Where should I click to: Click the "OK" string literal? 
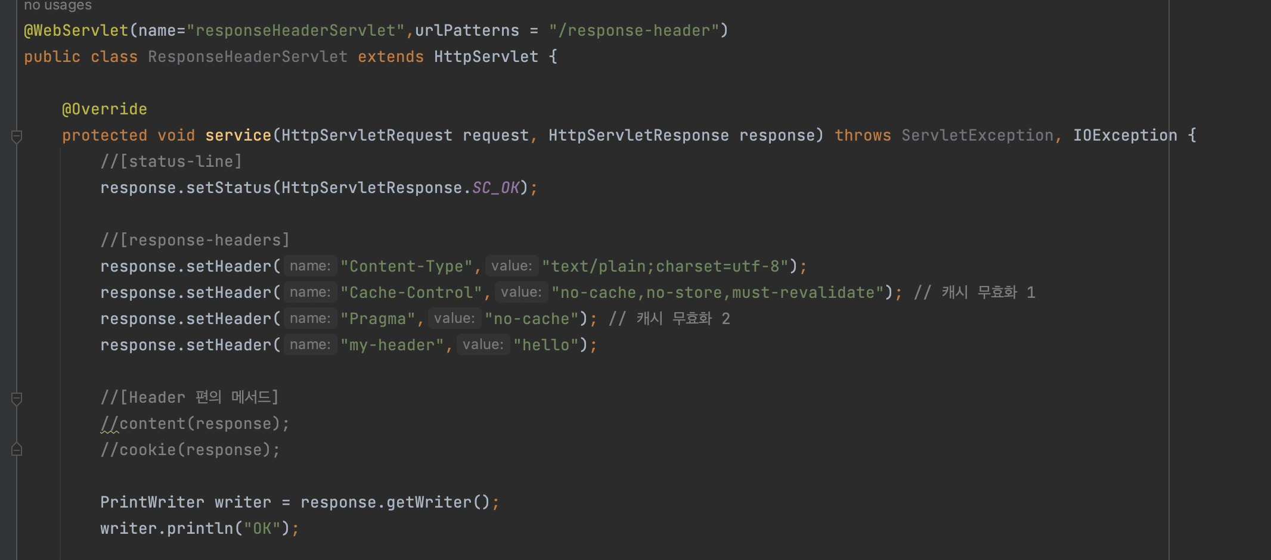pyautogui.click(x=262, y=528)
